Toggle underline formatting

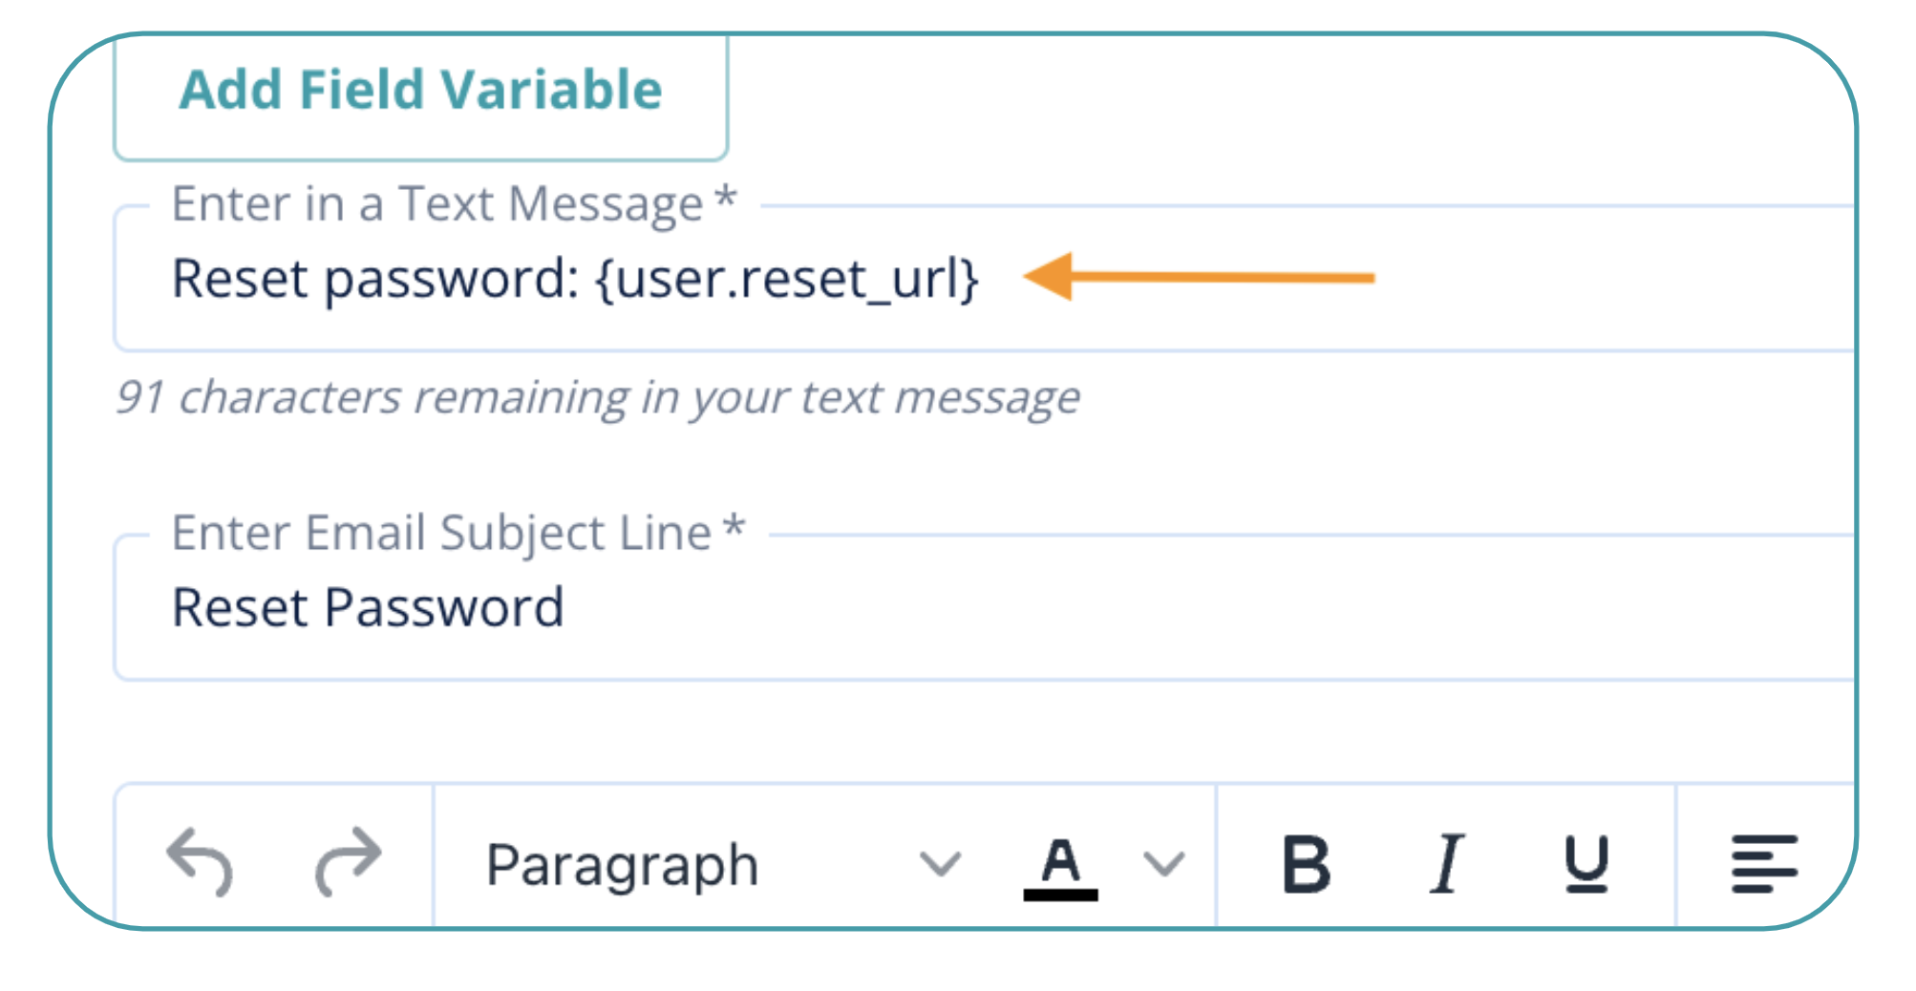[x=1586, y=864]
